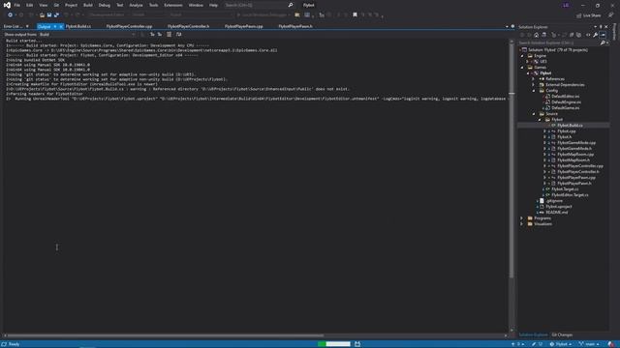Open the Error List tab

[x=13, y=26]
